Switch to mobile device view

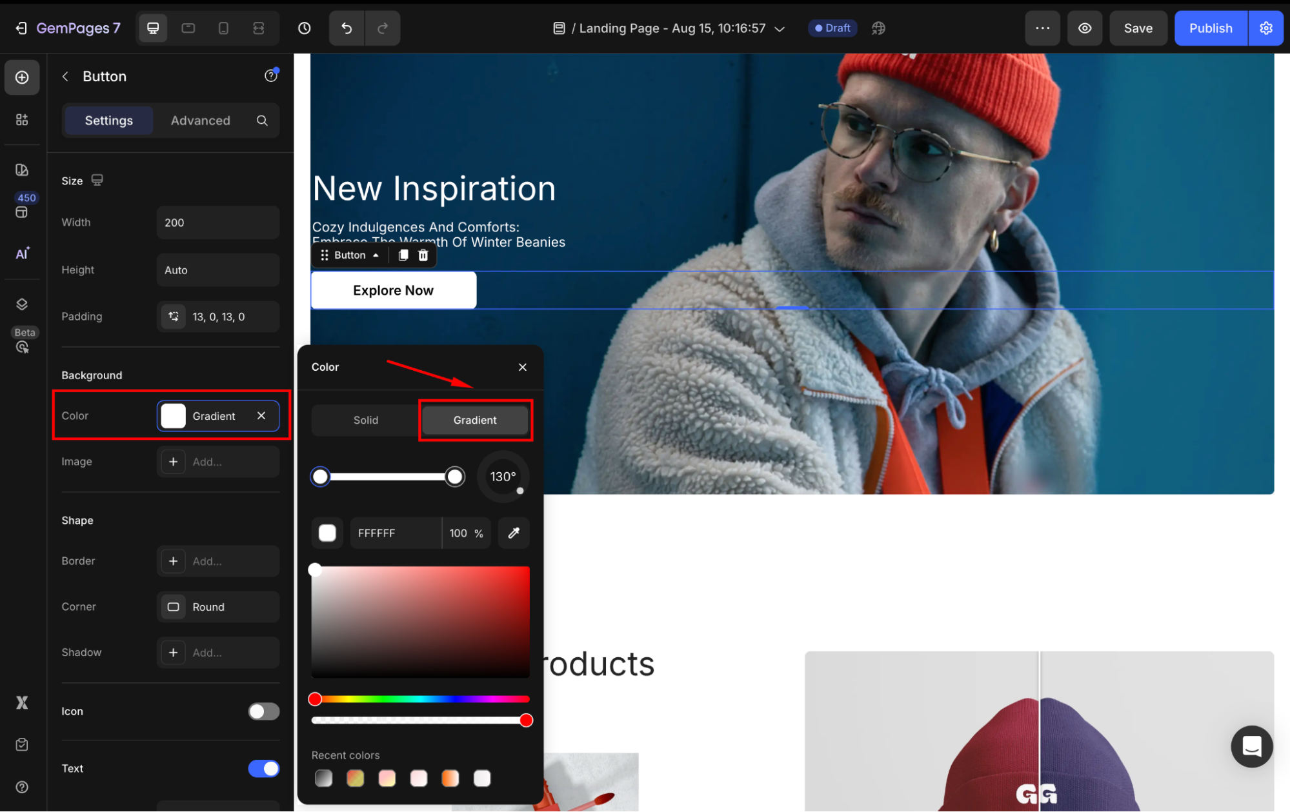pyautogui.click(x=223, y=28)
